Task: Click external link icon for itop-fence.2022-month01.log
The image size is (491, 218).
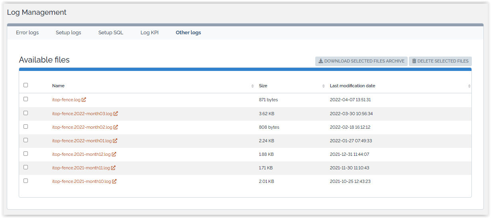Action: [x=115, y=141]
